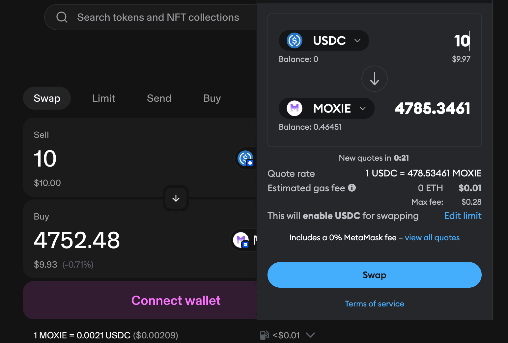Screen dimensions: 508x343
Task: Click Connect wallet button
Action: (176, 300)
